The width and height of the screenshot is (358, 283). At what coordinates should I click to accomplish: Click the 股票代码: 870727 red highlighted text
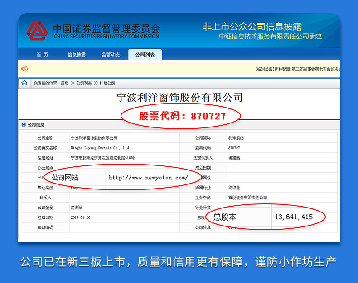(183, 116)
